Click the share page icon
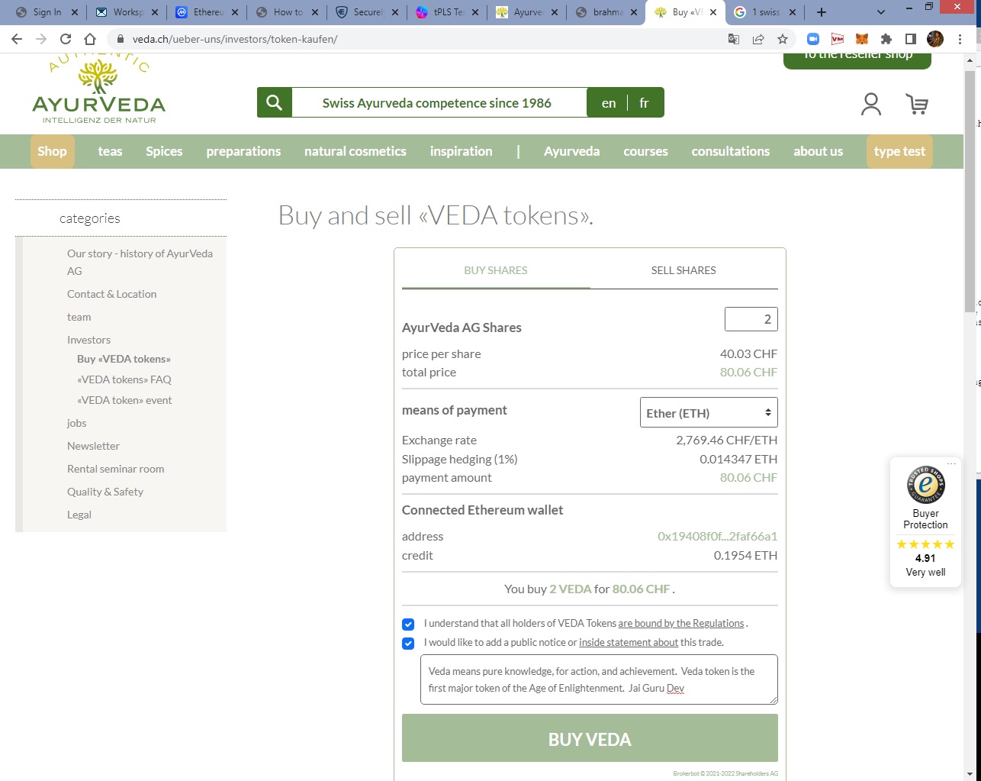This screenshot has width=981, height=781. pyautogui.click(x=758, y=39)
